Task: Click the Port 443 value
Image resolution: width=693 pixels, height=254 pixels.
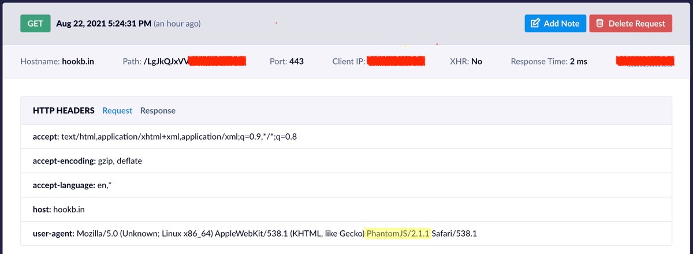Action: pos(296,61)
